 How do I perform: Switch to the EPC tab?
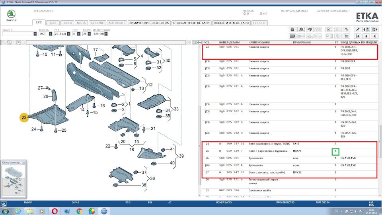pos(39,22)
